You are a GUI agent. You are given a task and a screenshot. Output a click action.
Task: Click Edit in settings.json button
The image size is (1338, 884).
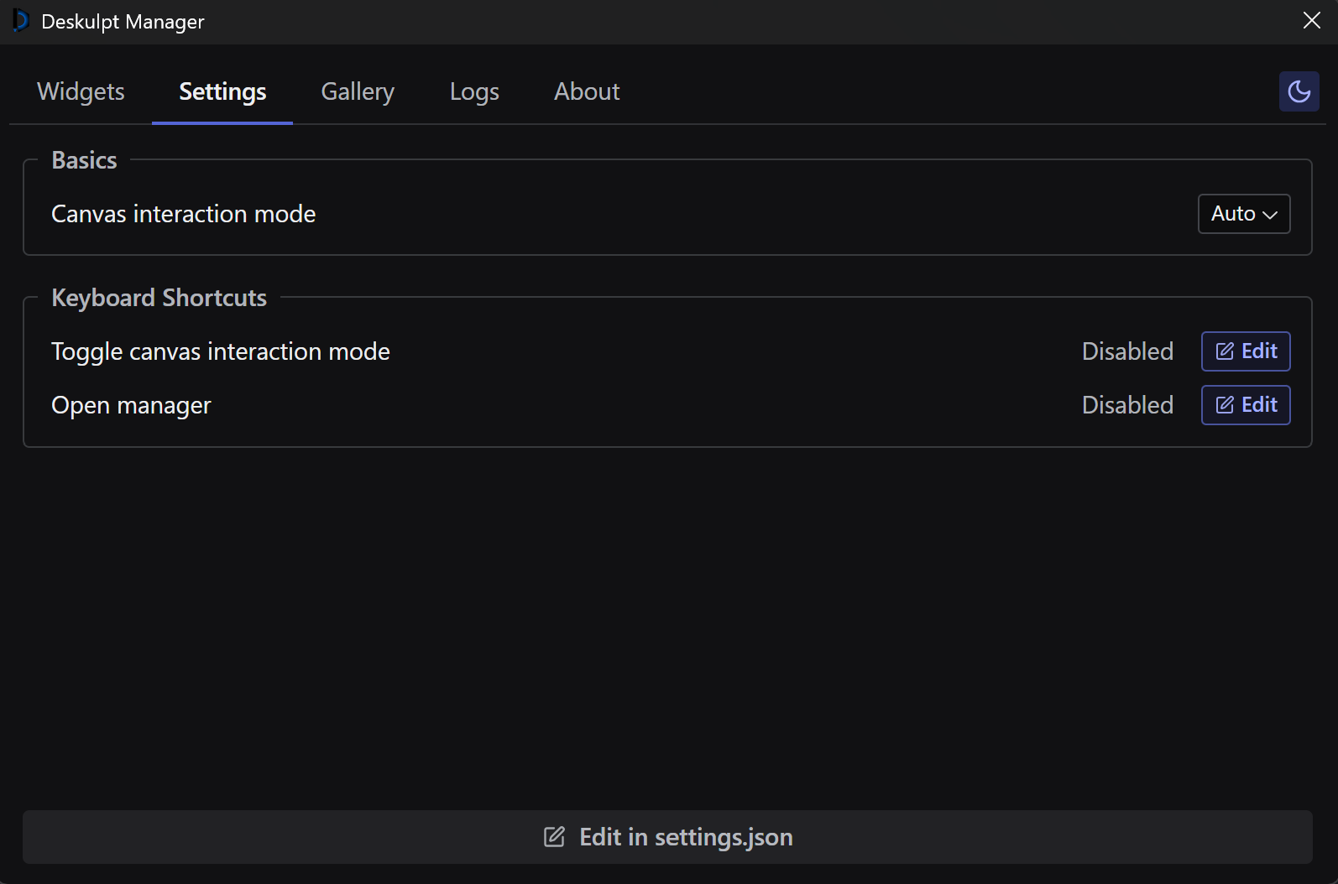667,837
